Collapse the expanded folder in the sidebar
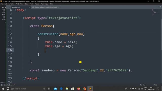Screen dimensions: 162x91 click(x=2, y=19)
